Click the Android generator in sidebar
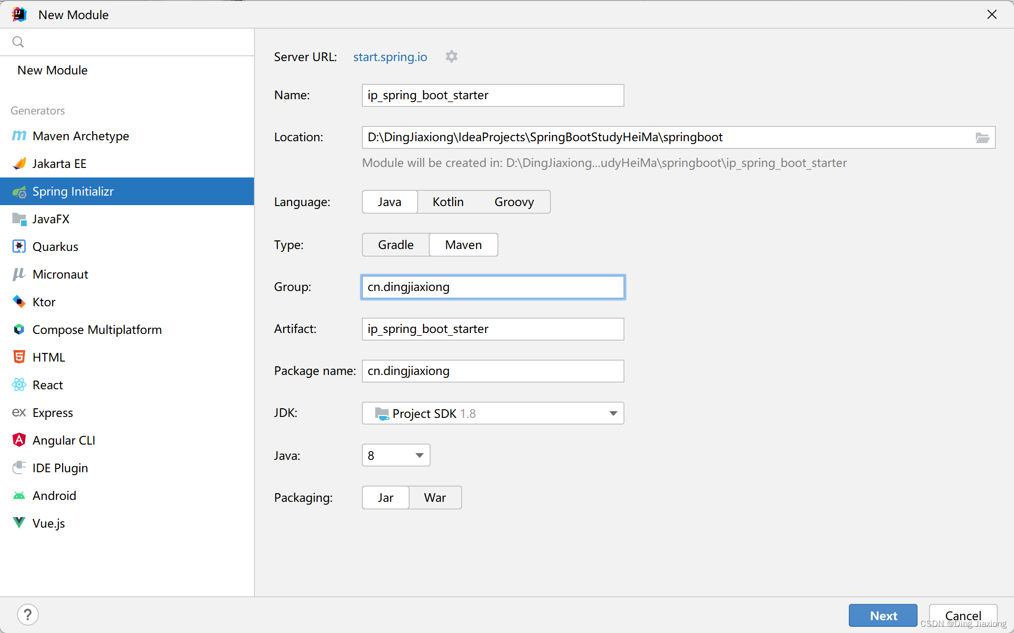This screenshot has width=1014, height=633. click(x=54, y=495)
